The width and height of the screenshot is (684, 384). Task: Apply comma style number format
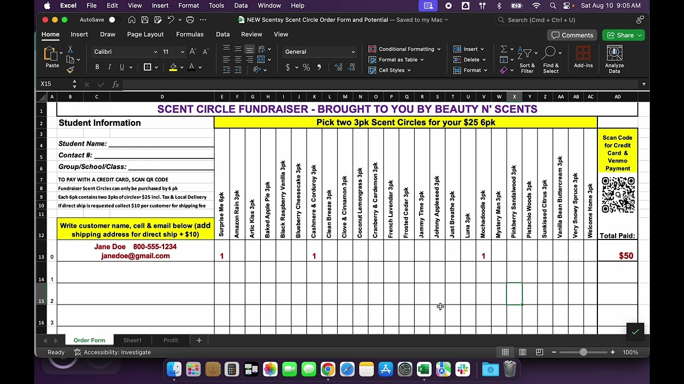(319, 67)
